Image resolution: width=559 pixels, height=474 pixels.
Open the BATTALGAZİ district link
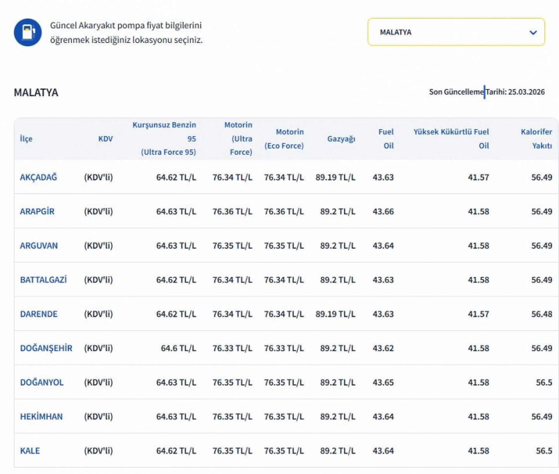click(x=44, y=280)
